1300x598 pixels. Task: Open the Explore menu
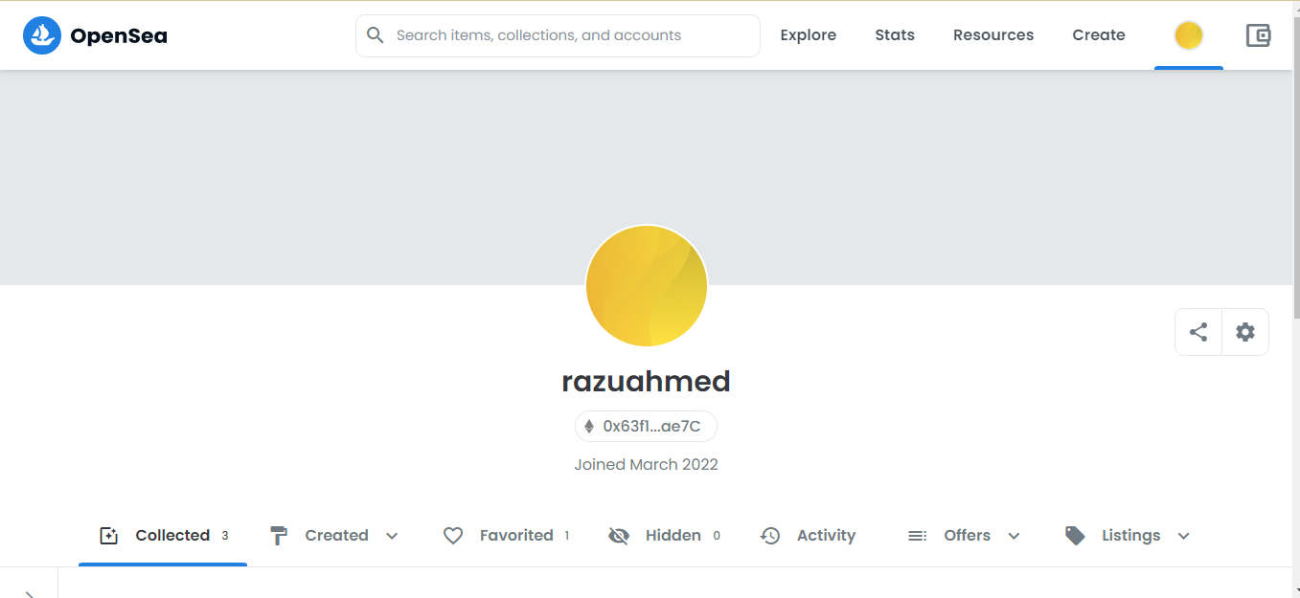click(x=808, y=35)
